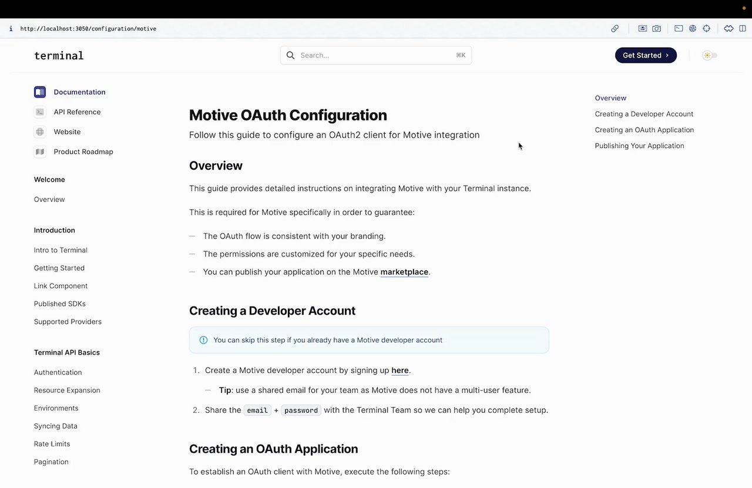This screenshot has width=752, height=488.
Task: Click the copy link icon in browser toolbar
Action: click(x=615, y=28)
